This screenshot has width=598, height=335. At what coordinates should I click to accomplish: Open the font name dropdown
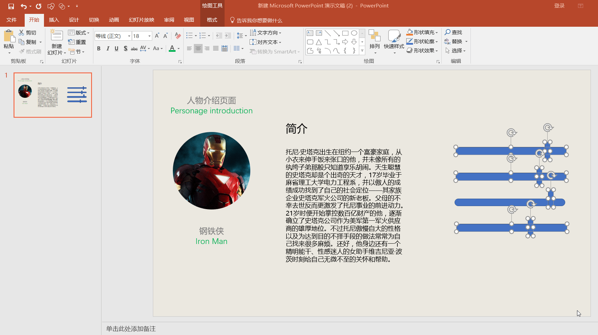point(129,36)
